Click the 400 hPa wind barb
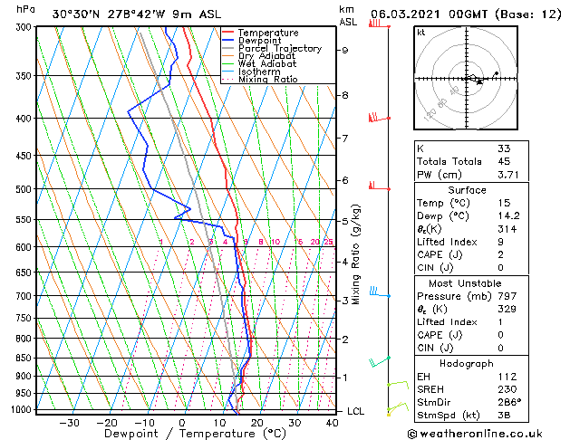 click(x=380, y=118)
